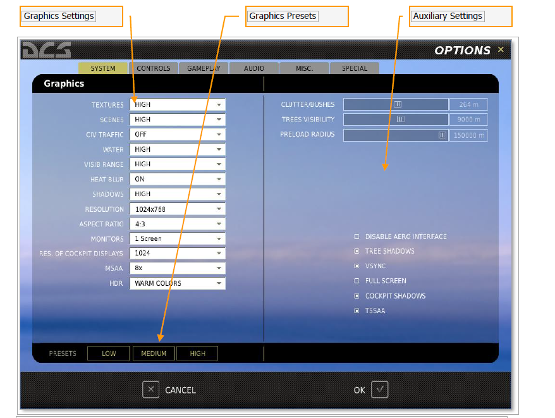The height and width of the screenshot is (418, 555).
Task: Open the CONTROLS tab
Action: click(x=153, y=68)
